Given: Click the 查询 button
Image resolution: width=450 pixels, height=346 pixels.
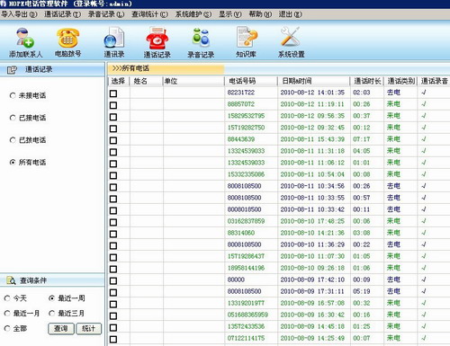Looking at the screenshot, I should 61,329.
